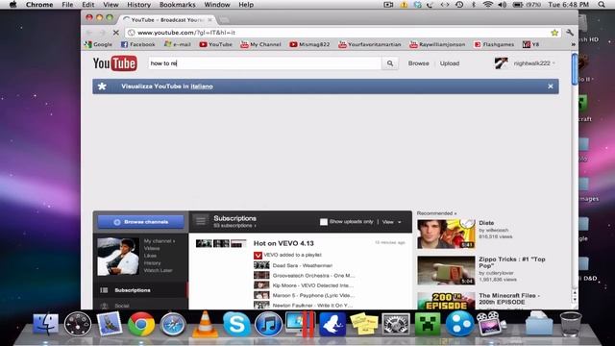Open the Yourfavoritemartian bookmark
Screen dimensions: 615x346
[x=370, y=44]
